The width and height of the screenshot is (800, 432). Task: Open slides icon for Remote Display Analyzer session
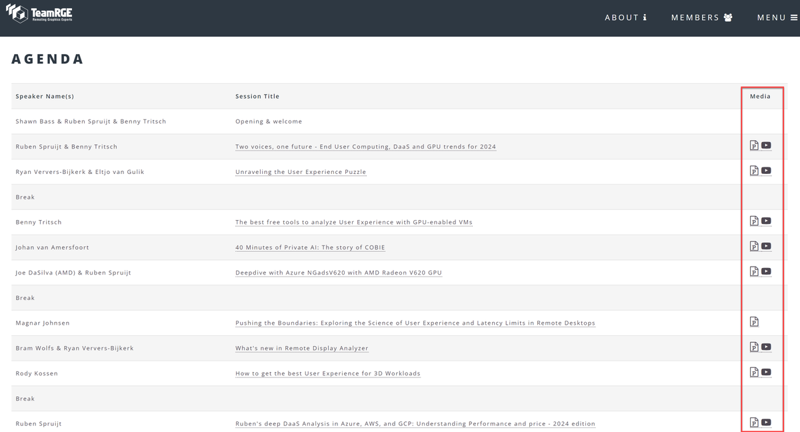(x=754, y=347)
